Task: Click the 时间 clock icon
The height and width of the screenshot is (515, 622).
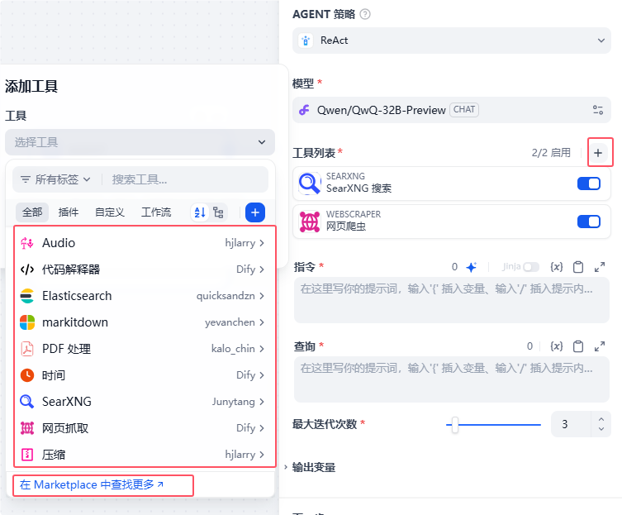Action: (27, 374)
